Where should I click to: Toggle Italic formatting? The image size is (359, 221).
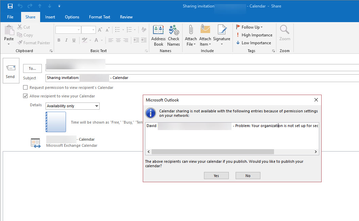pyautogui.click(x=66, y=40)
